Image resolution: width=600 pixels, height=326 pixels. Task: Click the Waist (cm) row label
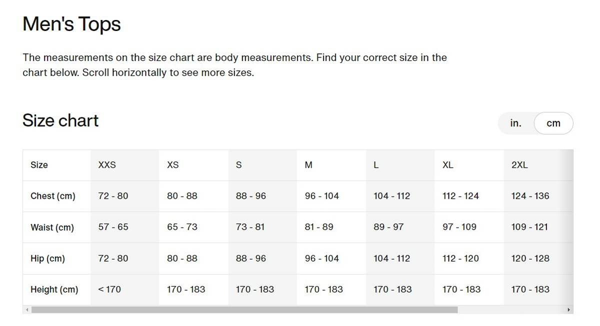coord(52,227)
